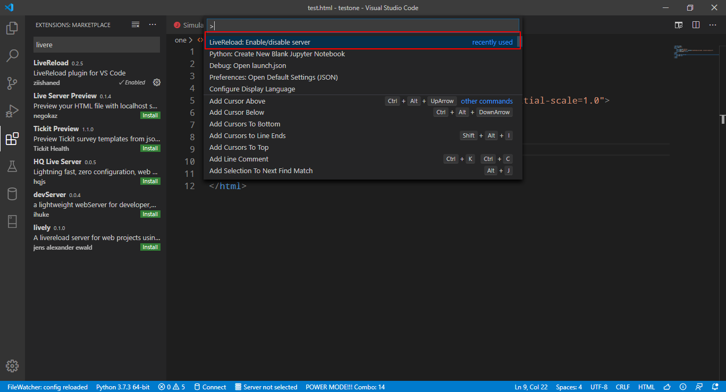The height and width of the screenshot is (392, 726).
Task: Open the Test flask icon view
Action: [12, 166]
